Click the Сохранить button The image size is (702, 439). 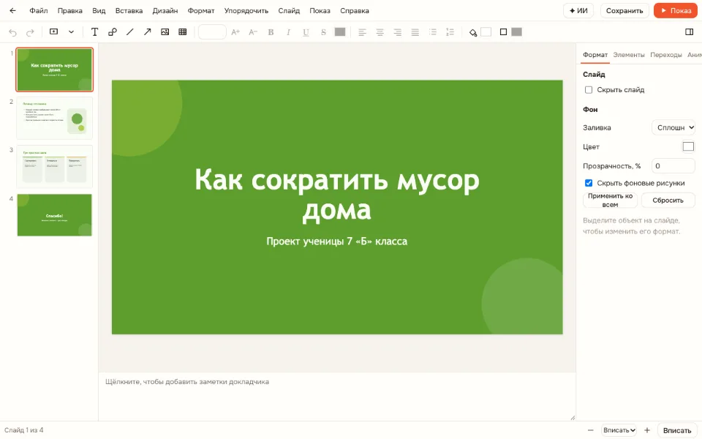pos(624,11)
